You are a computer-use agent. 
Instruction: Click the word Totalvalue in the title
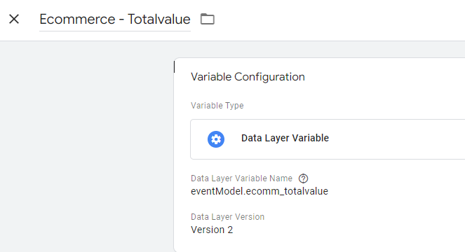(x=159, y=20)
